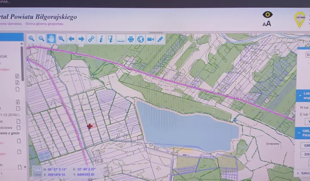Collapse the Lokalizacja współrzędnych section
Image resolution: width=310 pixels, height=181 pixels.
pyautogui.click(x=300, y=96)
